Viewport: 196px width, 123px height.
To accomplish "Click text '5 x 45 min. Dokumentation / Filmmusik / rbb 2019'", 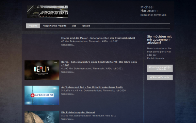I will coord(89,115).
